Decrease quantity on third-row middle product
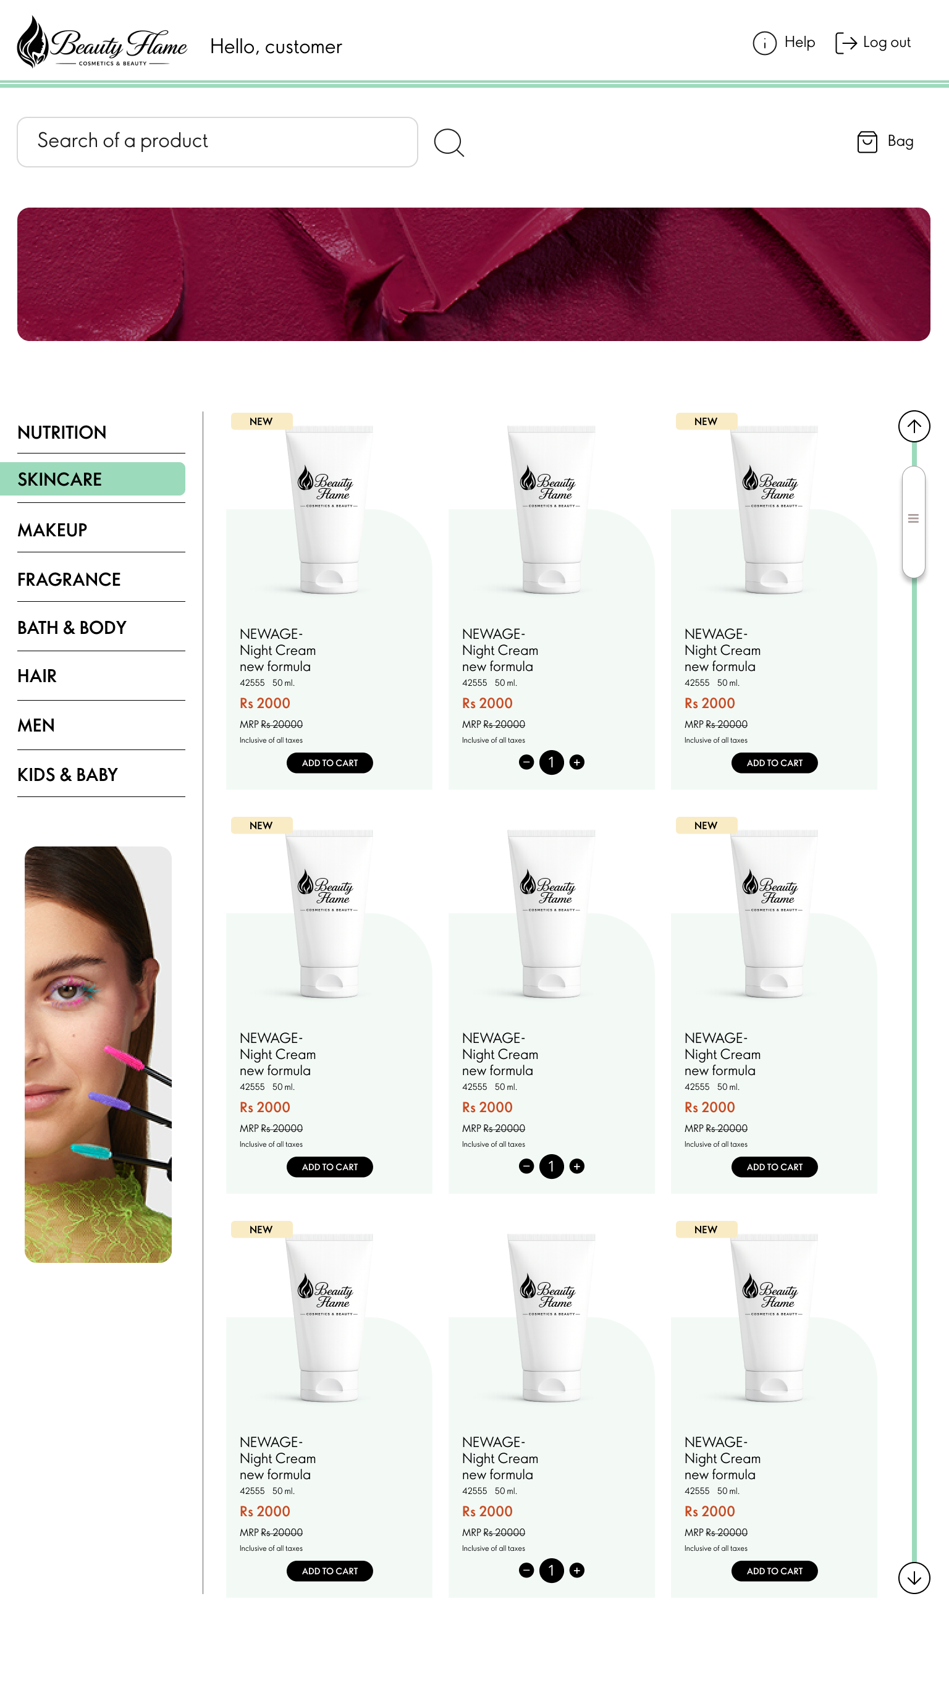 coord(526,1571)
